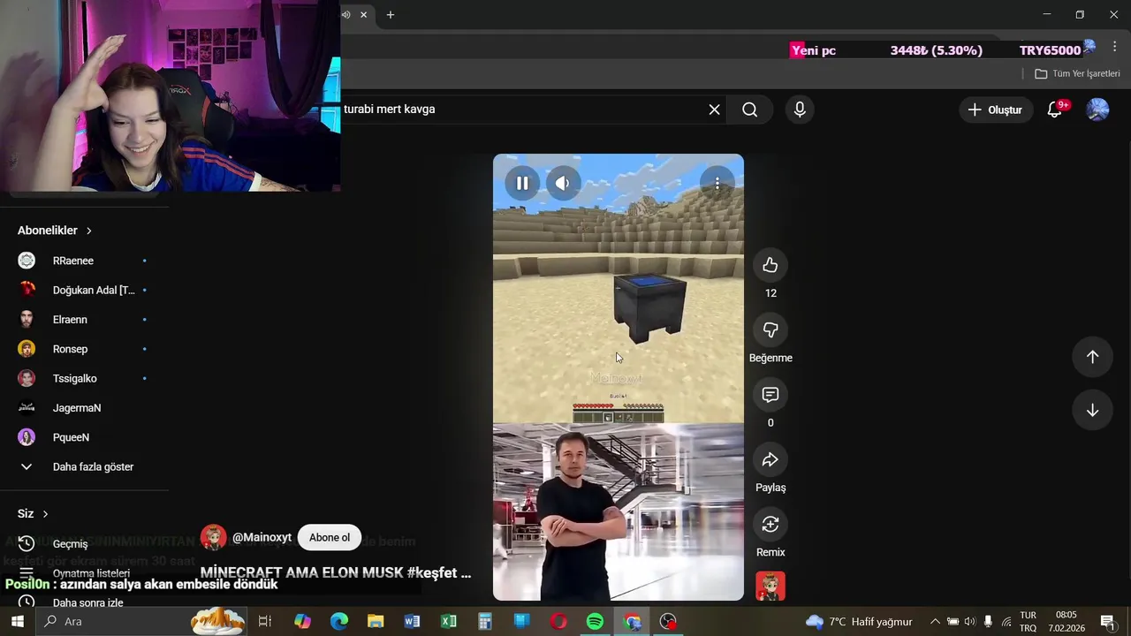Viewport: 1131px width, 636px height.
Task: Go to next Short with down arrow
Action: pyautogui.click(x=1092, y=410)
